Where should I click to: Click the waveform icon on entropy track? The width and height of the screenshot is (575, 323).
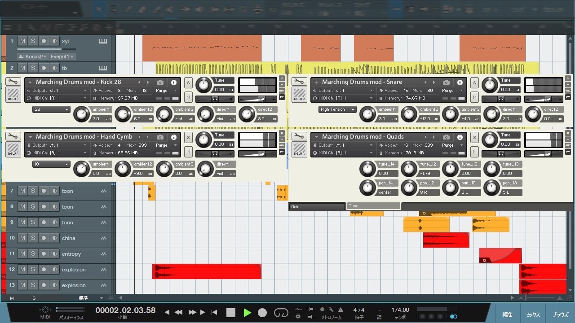point(104,254)
